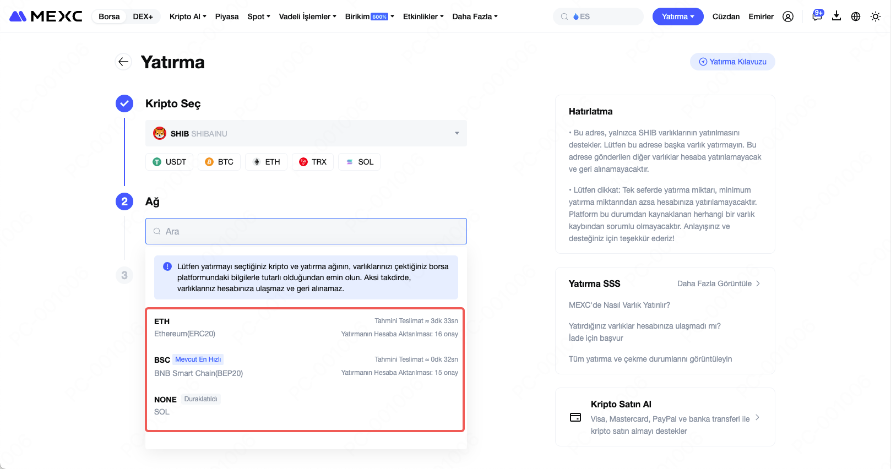
Task: Select the NONE SOL paused network
Action: pyautogui.click(x=306, y=405)
